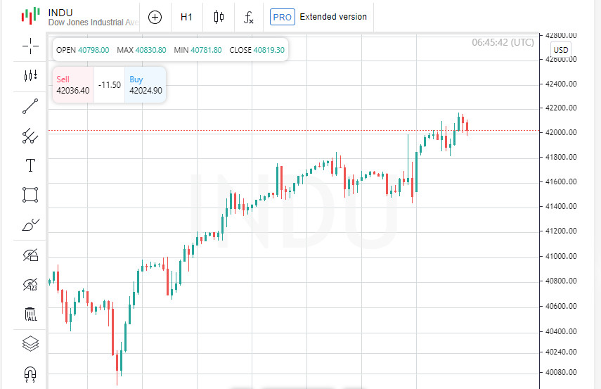
Task: Open the candlestick chart type selector
Action: (219, 17)
